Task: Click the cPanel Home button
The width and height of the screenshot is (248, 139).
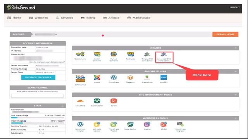Action: point(225,34)
